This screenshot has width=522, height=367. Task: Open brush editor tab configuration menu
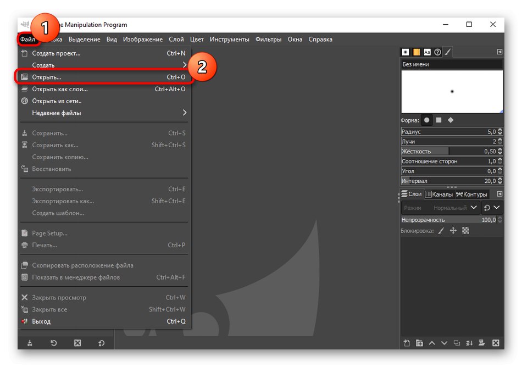(499, 52)
